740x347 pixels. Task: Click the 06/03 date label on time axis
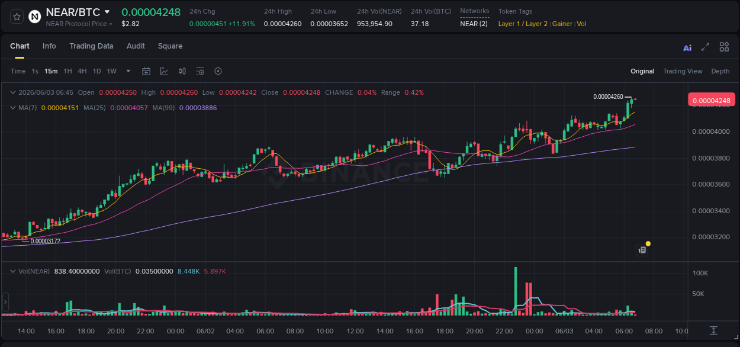564,331
